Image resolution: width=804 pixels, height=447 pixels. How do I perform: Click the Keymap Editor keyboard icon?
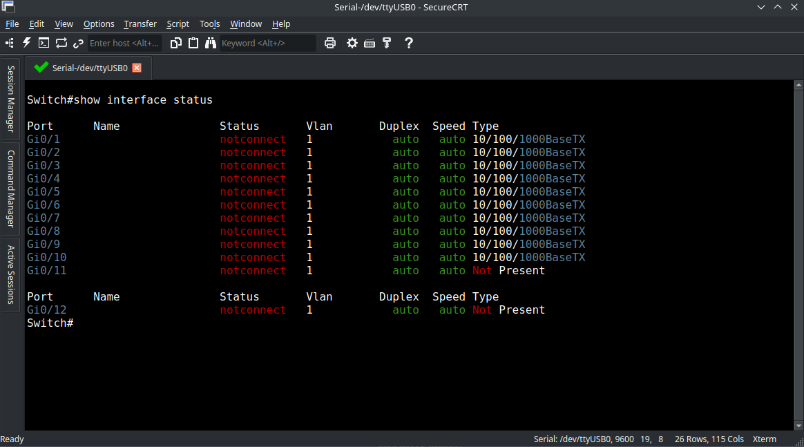click(x=369, y=44)
